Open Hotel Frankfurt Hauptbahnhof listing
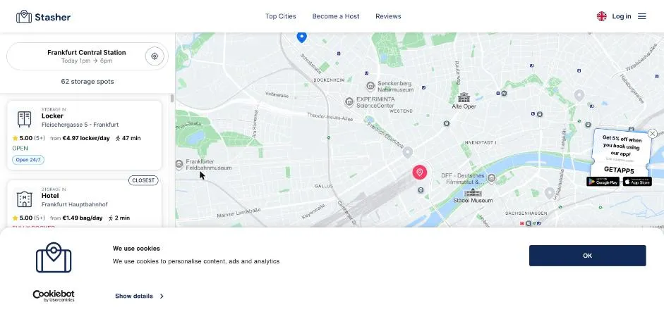Image resolution: width=664 pixels, height=312 pixels. point(85,204)
